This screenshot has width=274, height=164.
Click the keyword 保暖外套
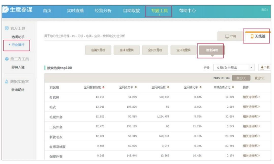[56, 156]
